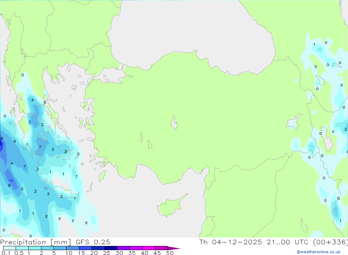Viewport: 348px width, 255px height.
Task: Select the 'GFS 0.25' model label
Action: click(x=93, y=242)
